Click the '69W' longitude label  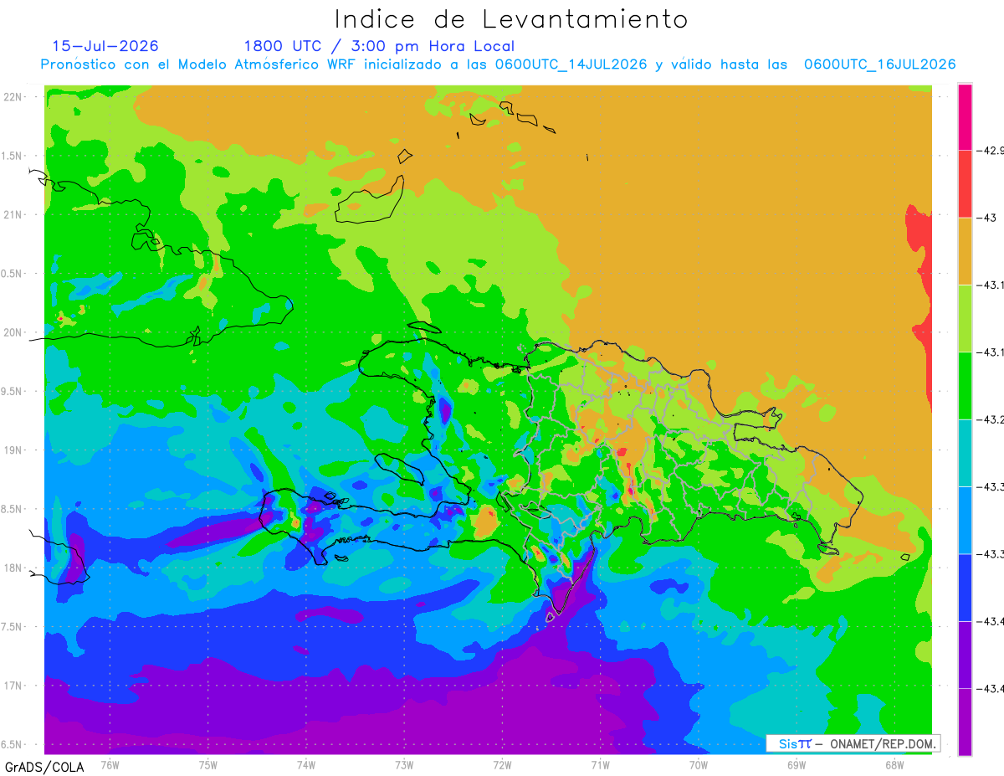click(x=797, y=764)
